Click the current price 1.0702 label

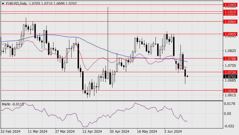coord(230,76)
